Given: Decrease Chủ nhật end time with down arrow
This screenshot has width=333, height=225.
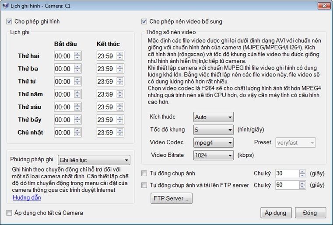Looking at the screenshot, I should pos(120,135).
